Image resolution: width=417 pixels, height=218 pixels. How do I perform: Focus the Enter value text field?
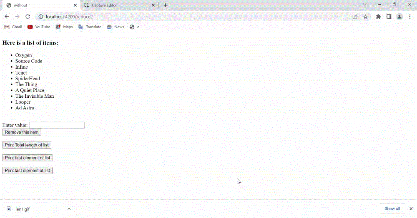coord(57,125)
